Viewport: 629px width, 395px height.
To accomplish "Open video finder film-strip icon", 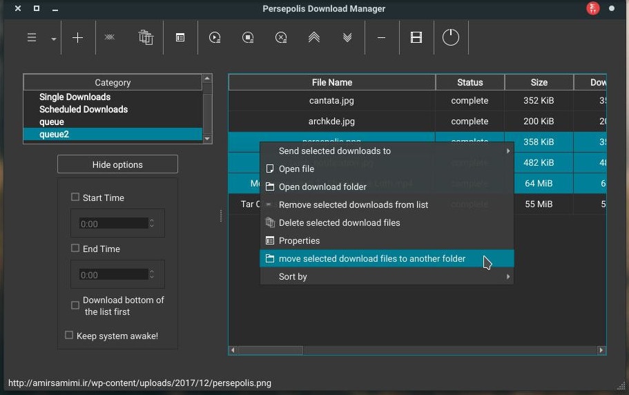I will pos(416,37).
